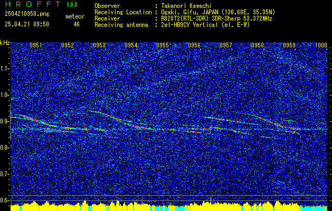Click the 'Receiver' field label
The width and height of the screenshot is (332, 211).
point(107,18)
